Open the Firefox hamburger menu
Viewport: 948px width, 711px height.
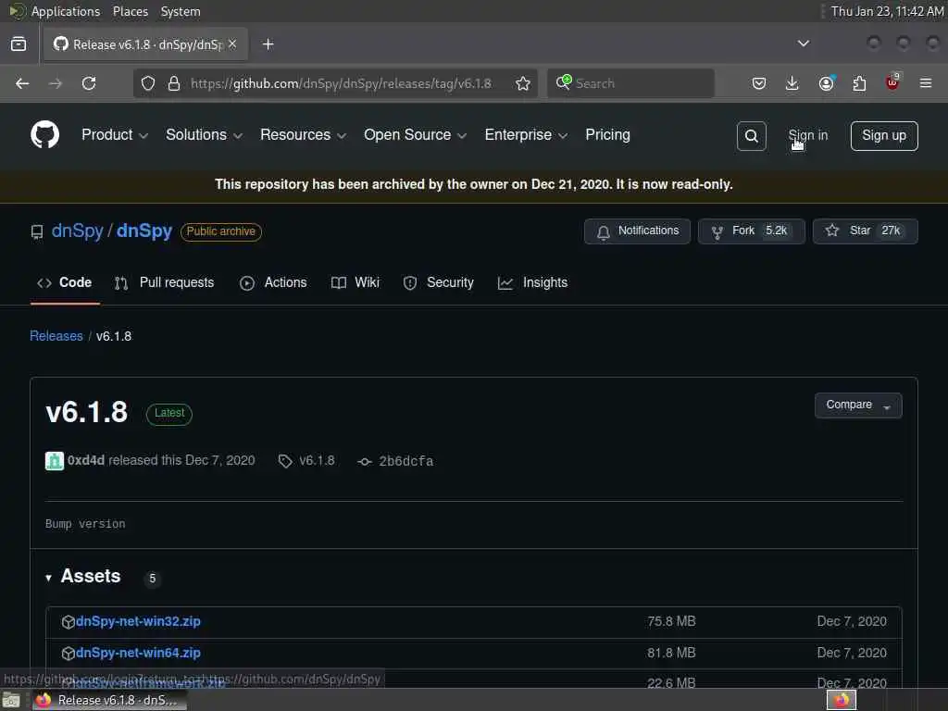tap(926, 83)
